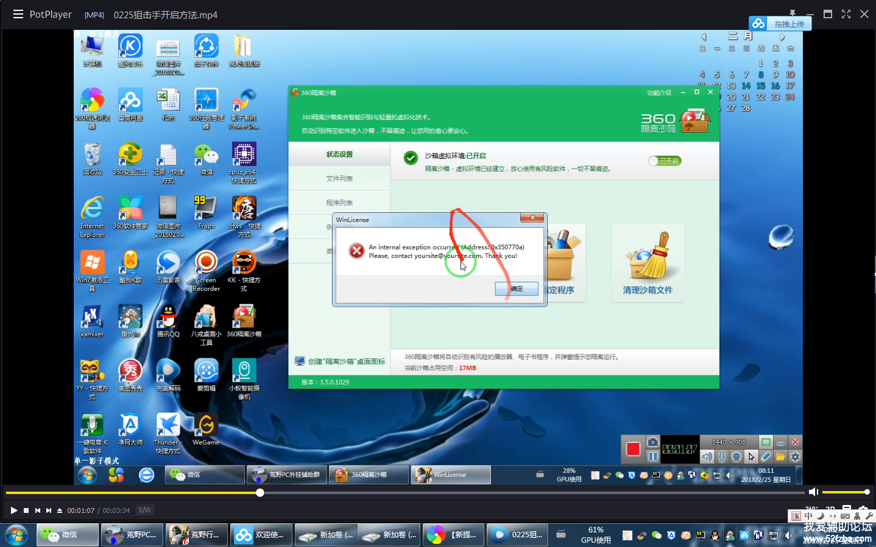Open 功能介绍 in 360 sandbox title bar
Image resolution: width=876 pixels, height=547 pixels.
coord(659,92)
